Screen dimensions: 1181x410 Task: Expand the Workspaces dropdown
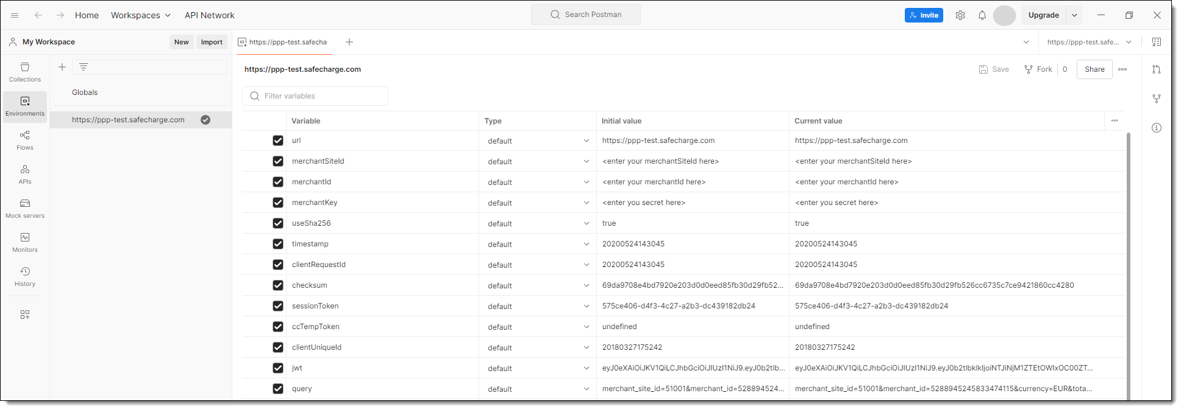(141, 15)
